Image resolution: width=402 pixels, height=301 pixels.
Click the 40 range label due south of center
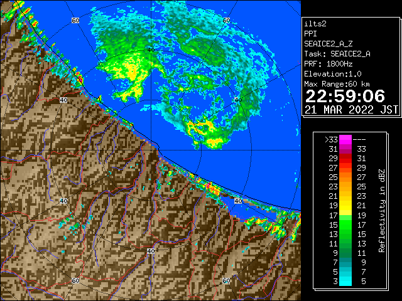click(x=151, y=251)
